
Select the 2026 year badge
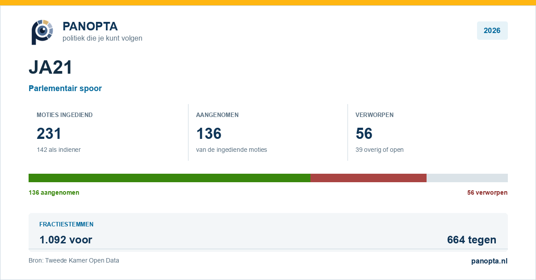pos(492,31)
